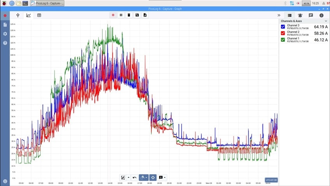The image size is (330, 186).
Task: Switch to the Table view
Action: click(39, 15)
